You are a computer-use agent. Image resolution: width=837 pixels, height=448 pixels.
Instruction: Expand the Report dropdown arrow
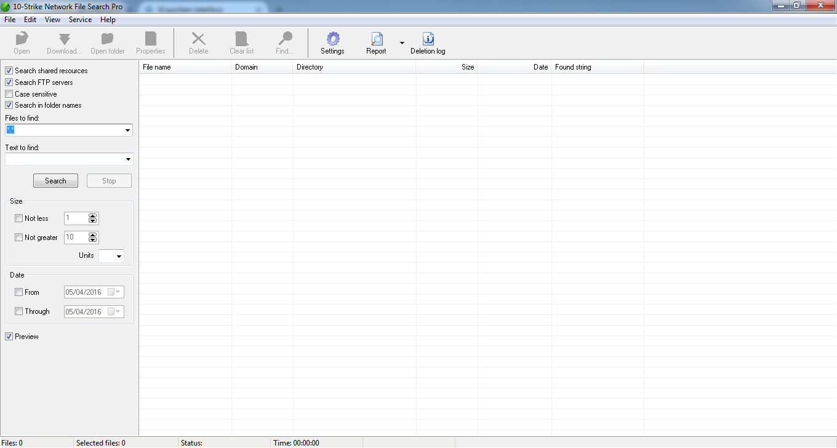click(402, 43)
